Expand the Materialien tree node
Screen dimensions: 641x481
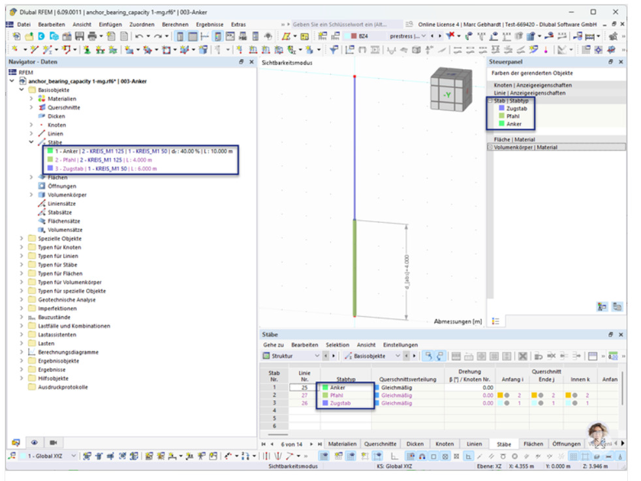[31, 98]
